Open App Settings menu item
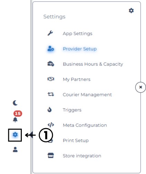The width and height of the screenshot is (146, 174). (x=77, y=34)
